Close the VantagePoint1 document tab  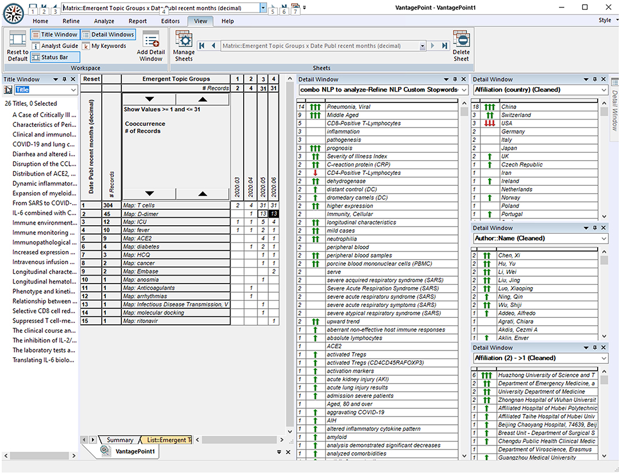[288, 452]
